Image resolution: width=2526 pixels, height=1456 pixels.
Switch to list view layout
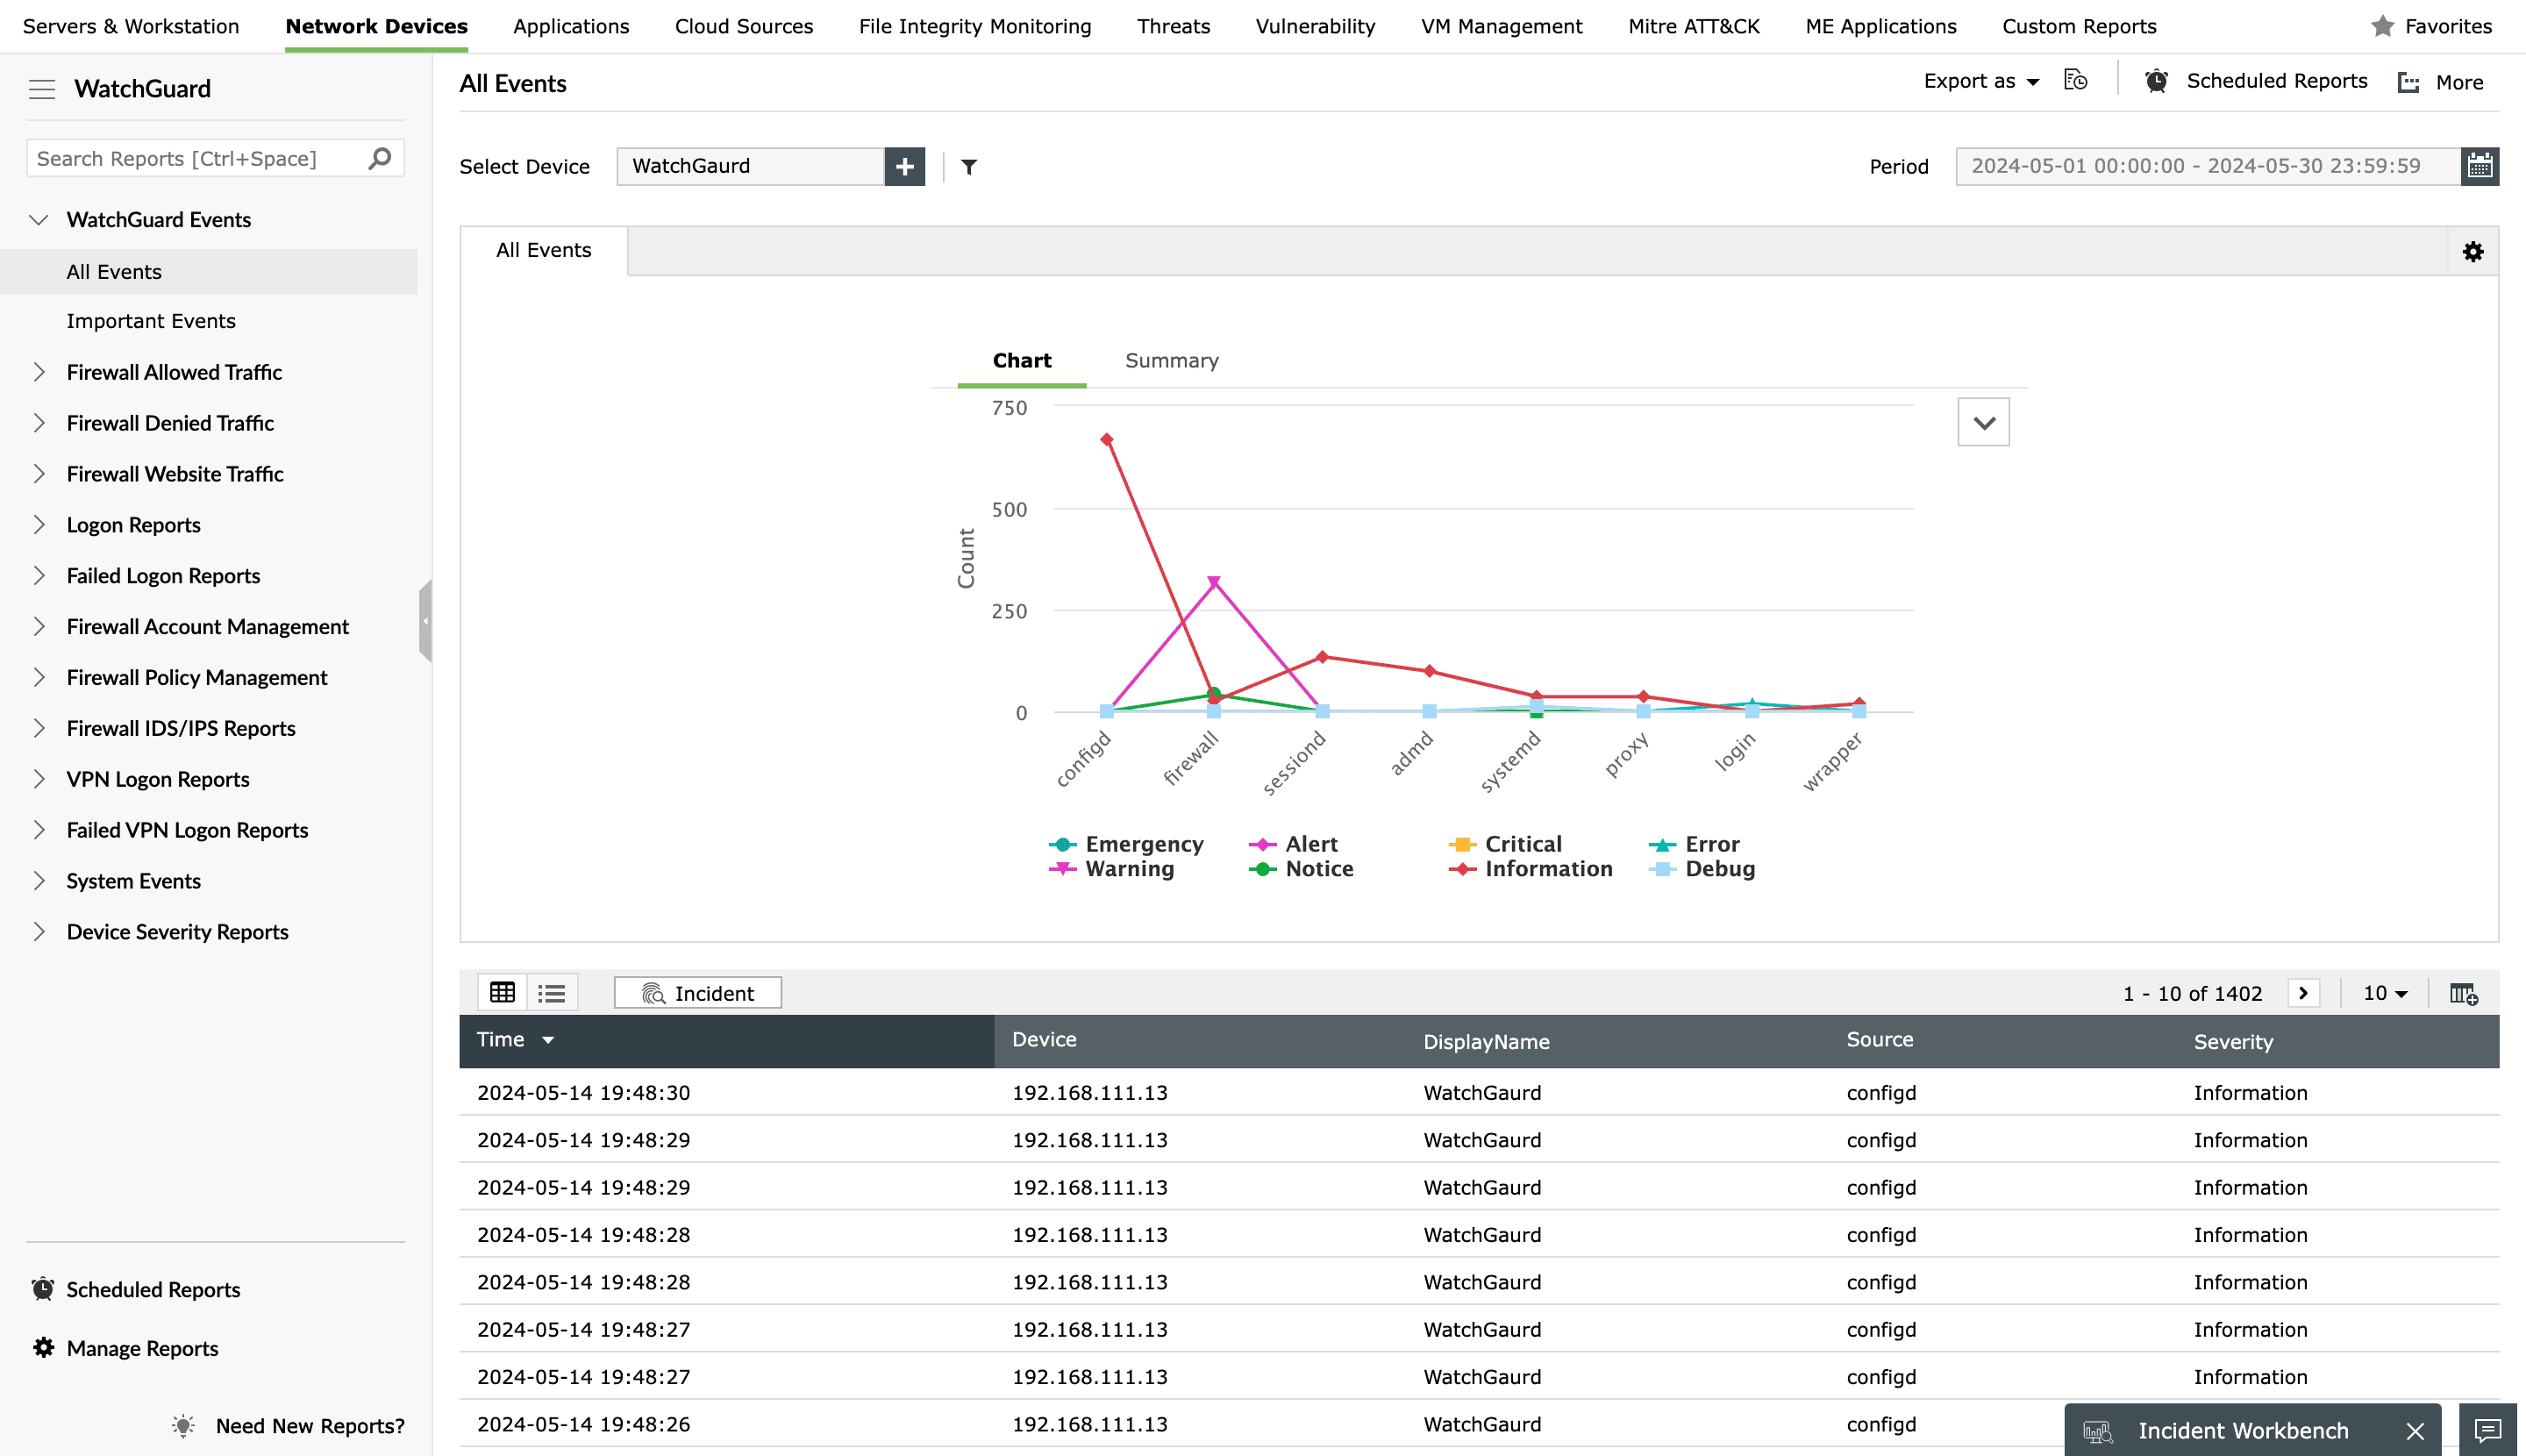551,992
